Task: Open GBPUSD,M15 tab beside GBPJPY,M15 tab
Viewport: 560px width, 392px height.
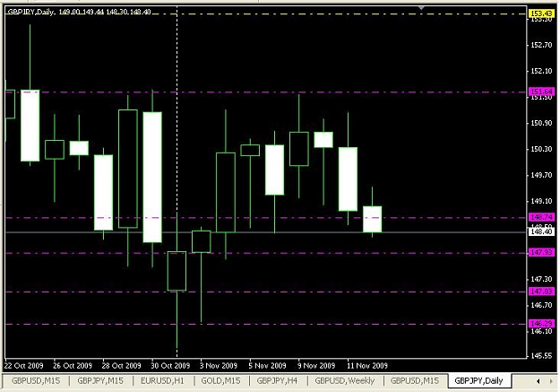Action: point(36,380)
